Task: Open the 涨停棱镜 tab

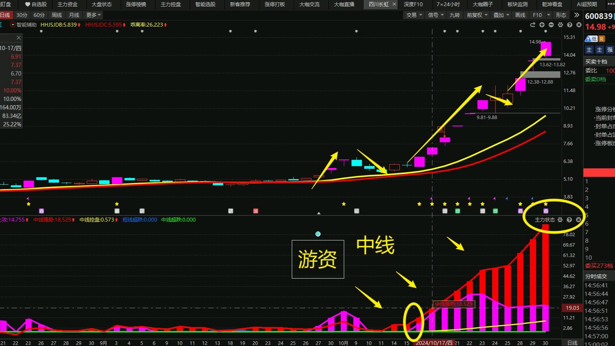Action: pyautogui.click(x=136, y=4)
